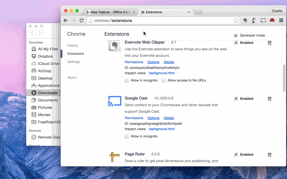Click the Google Cast version 15.1020.0.8
This screenshot has height=179, width=287.
click(x=164, y=98)
